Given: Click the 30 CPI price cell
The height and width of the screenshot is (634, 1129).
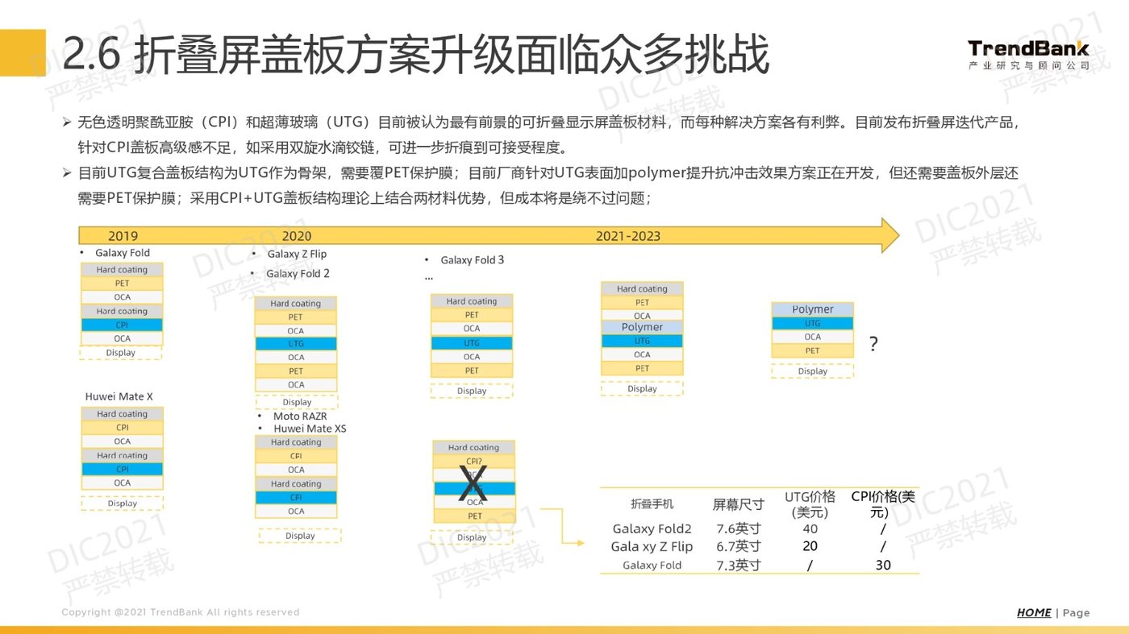Looking at the screenshot, I should [x=883, y=566].
